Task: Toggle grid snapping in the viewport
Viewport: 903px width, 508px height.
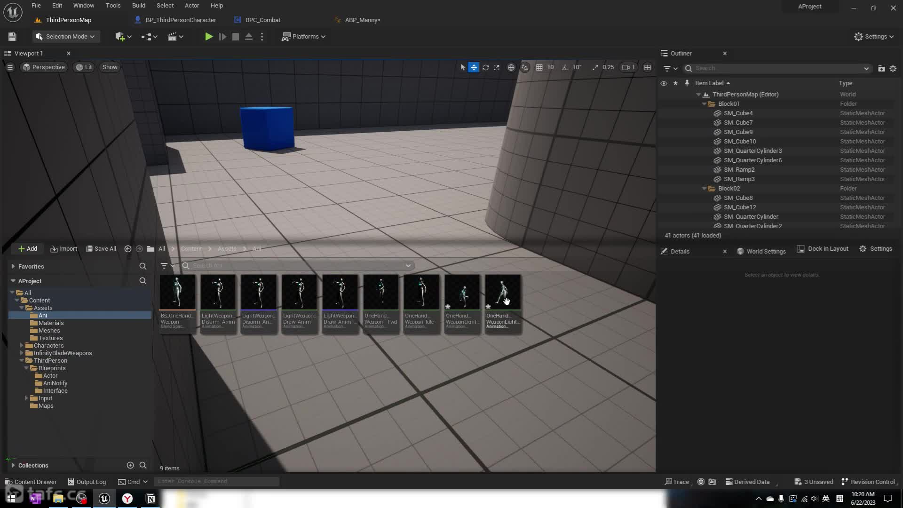Action: pyautogui.click(x=539, y=67)
